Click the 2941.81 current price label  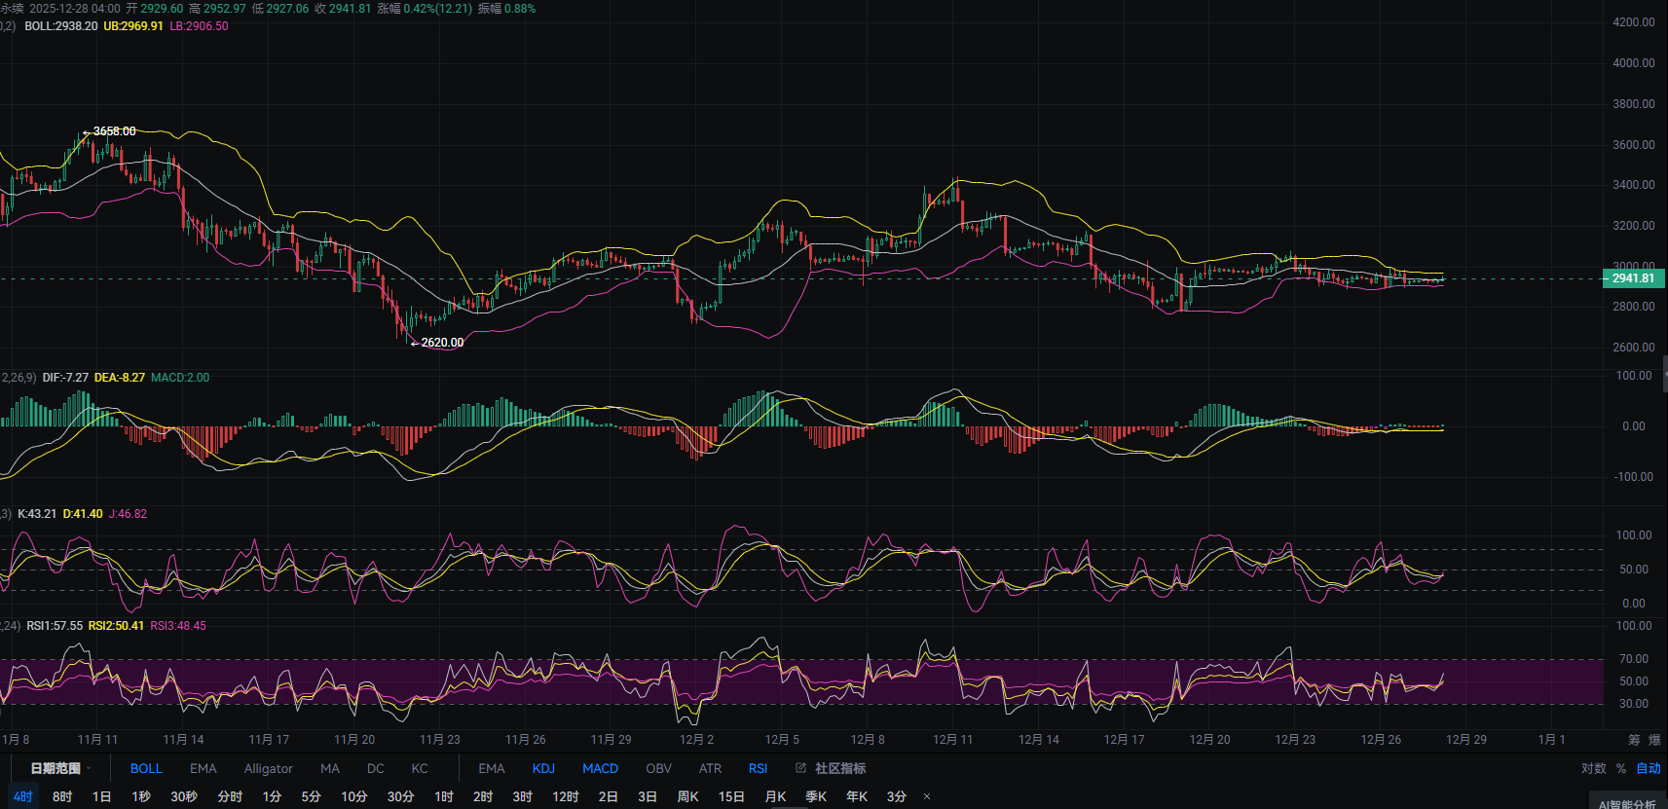pos(1632,278)
